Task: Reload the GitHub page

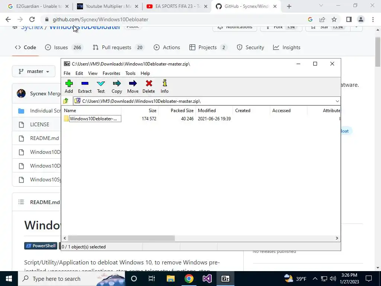Action: [32, 19]
